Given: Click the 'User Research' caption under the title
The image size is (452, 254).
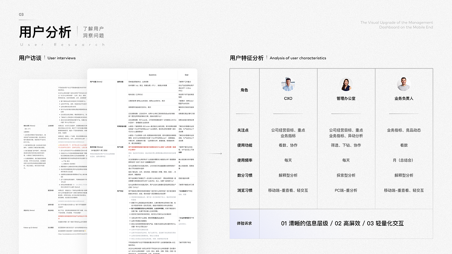Looking at the screenshot, I should point(62,45).
